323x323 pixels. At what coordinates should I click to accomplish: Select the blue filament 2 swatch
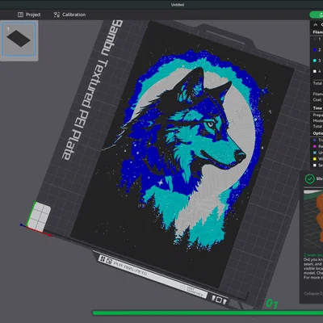coord(315,50)
